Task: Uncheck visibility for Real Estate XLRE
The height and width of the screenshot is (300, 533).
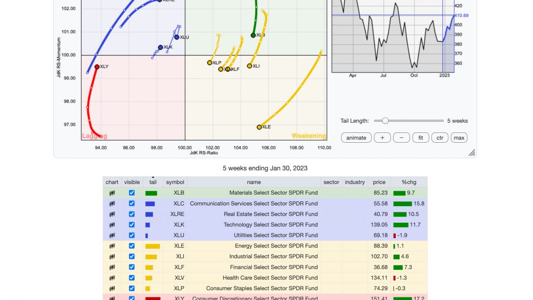Action: 131,214
